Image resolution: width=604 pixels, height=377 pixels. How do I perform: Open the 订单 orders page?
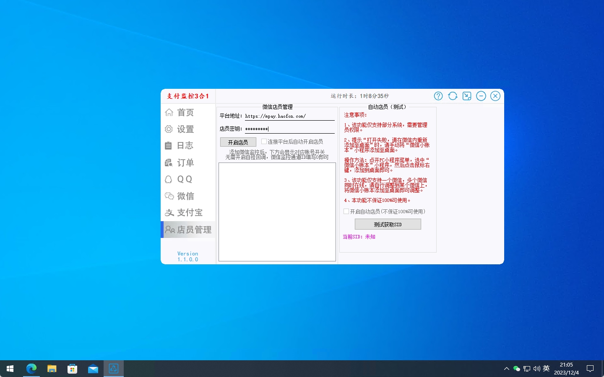(x=185, y=163)
